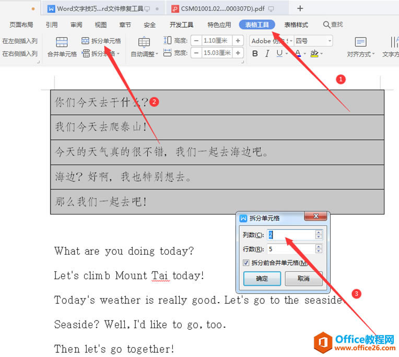Switch to the 引用 tab

click(x=52, y=25)
